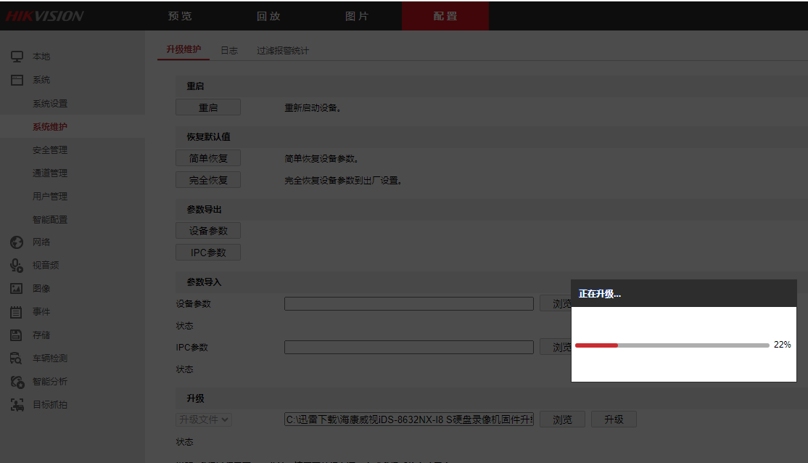Select the 配置 top menu
This screenshot has width=808, height=463.
(445, 16)
